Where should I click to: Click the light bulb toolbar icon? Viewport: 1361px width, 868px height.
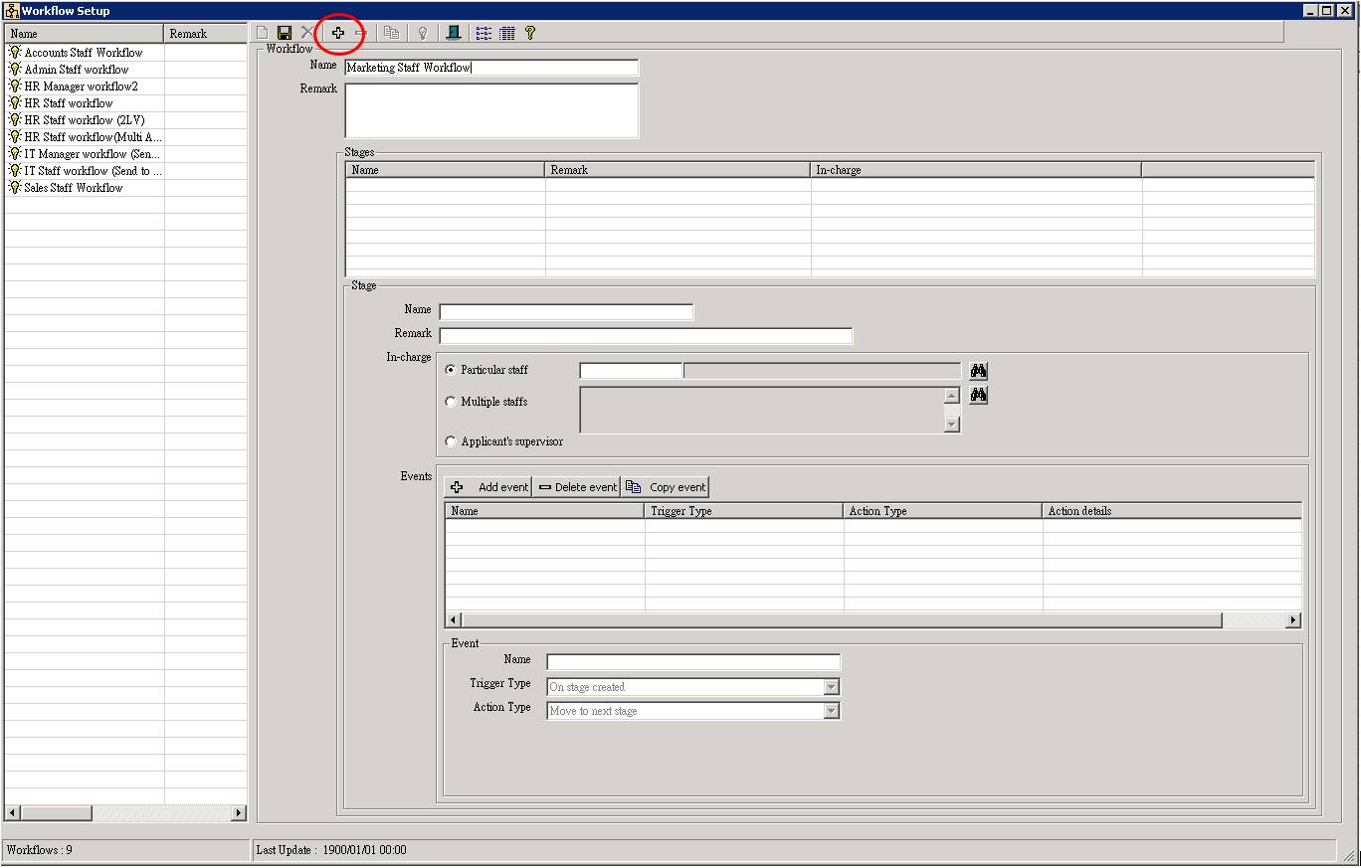[423, 33]
